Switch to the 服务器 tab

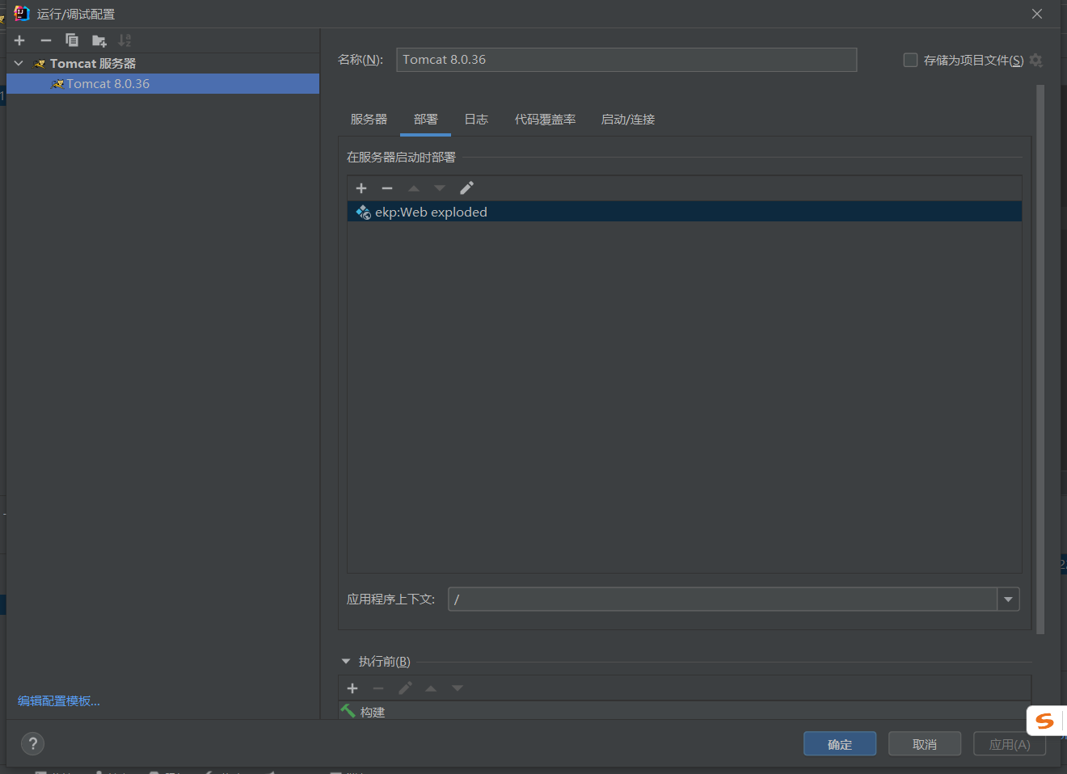pos(369,120)
